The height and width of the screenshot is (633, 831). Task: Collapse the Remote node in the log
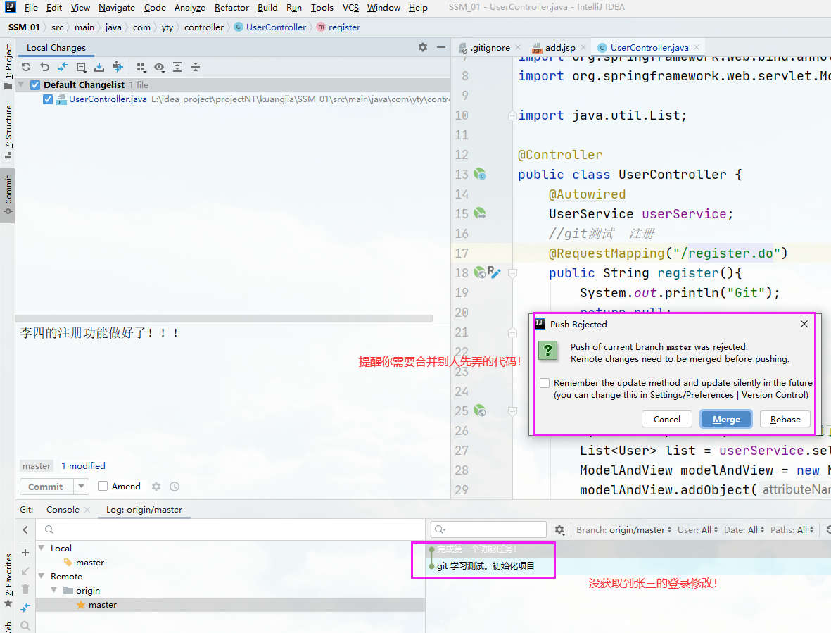pos(42,576)
